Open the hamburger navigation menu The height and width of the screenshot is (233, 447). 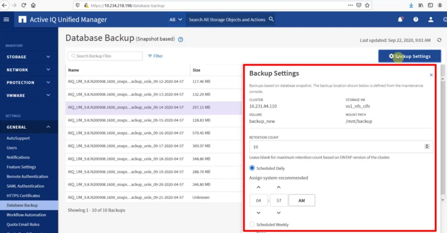tap(6, 19)
